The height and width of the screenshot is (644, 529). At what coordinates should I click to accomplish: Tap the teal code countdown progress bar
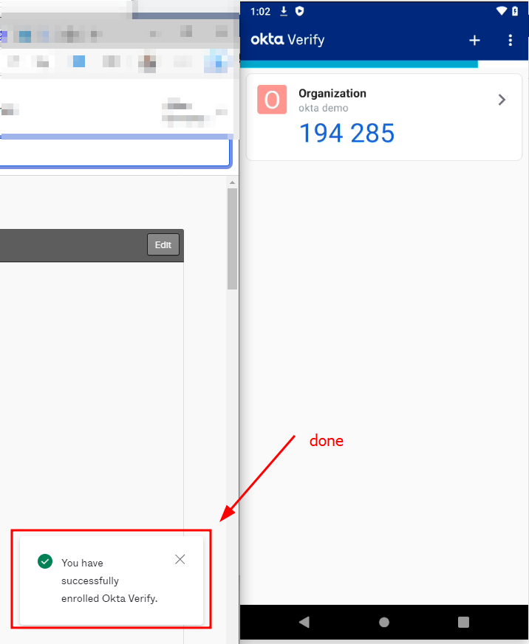[x=359, y=64]
